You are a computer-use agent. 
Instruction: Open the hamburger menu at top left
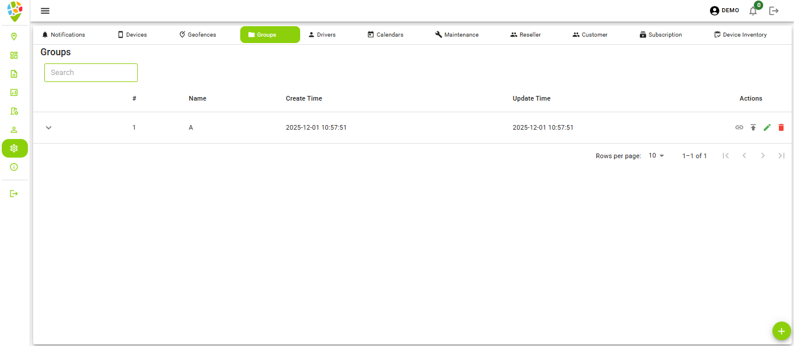(45, 10)
